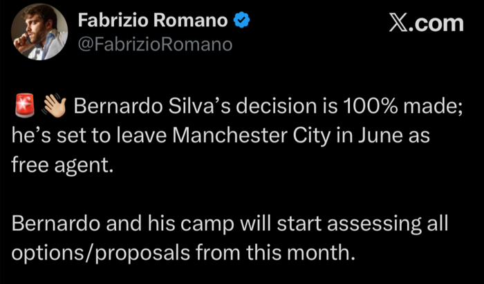The image size is (484, 284).
Task: Click the @FabrizioRomano handle
Action: (x=155, y=44)
